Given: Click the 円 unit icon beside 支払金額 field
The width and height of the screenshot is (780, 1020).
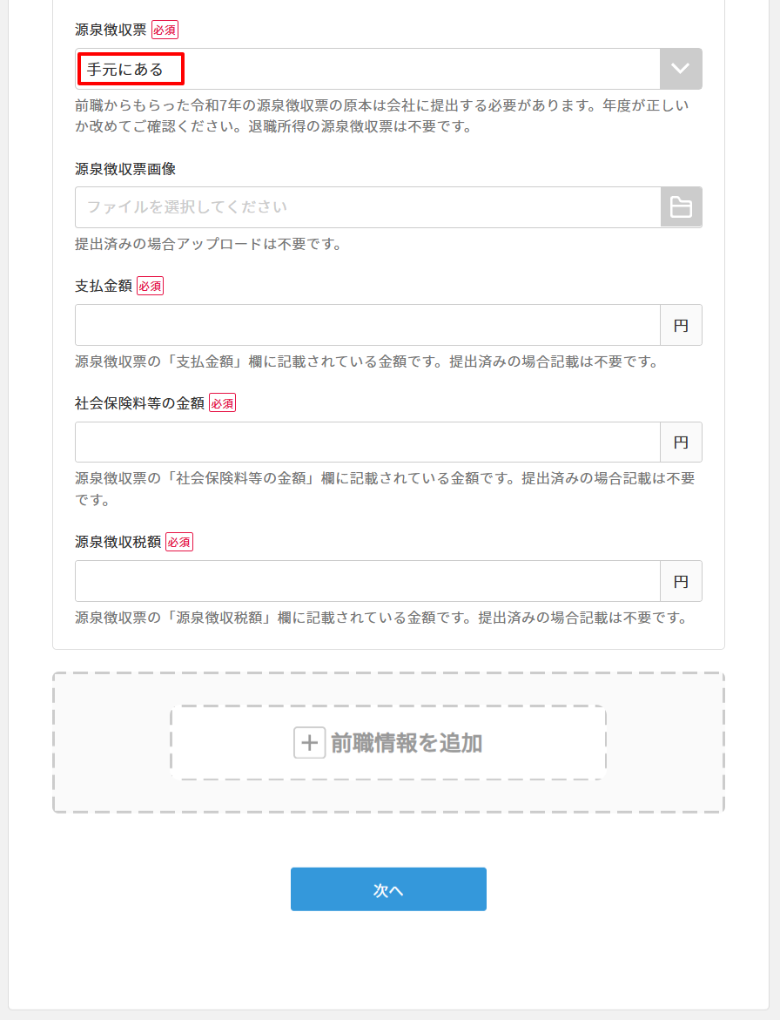Looking at the screenshot, I should pyautogui.click(x=681, y=324).
